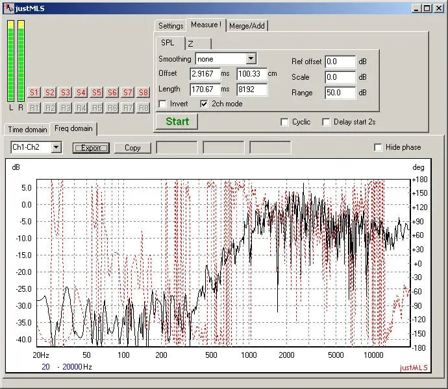
Task: Click the R5 recall slot button
Action: coord(97,108)
